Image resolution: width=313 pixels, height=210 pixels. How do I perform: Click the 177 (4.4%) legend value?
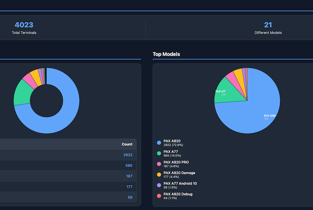171,177
